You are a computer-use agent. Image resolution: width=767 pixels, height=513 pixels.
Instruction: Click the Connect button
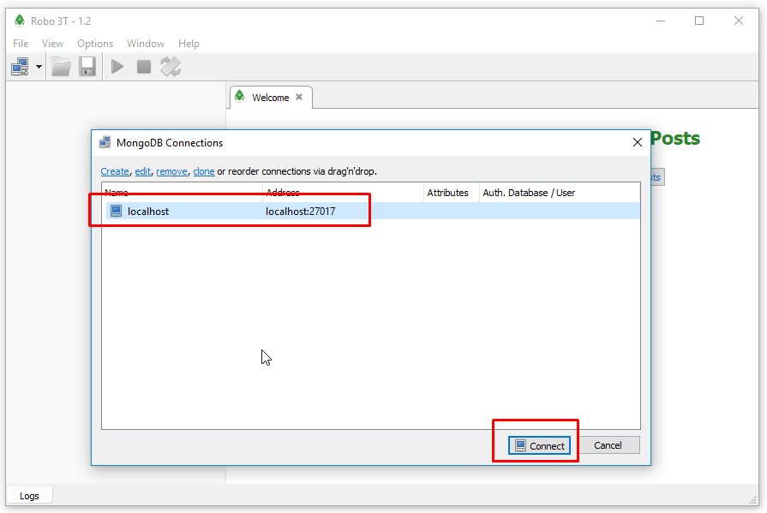coord(539,445)
